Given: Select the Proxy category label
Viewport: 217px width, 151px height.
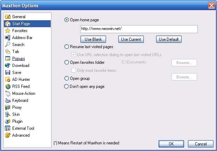Looking at the screenshot, I should point(17,107).
